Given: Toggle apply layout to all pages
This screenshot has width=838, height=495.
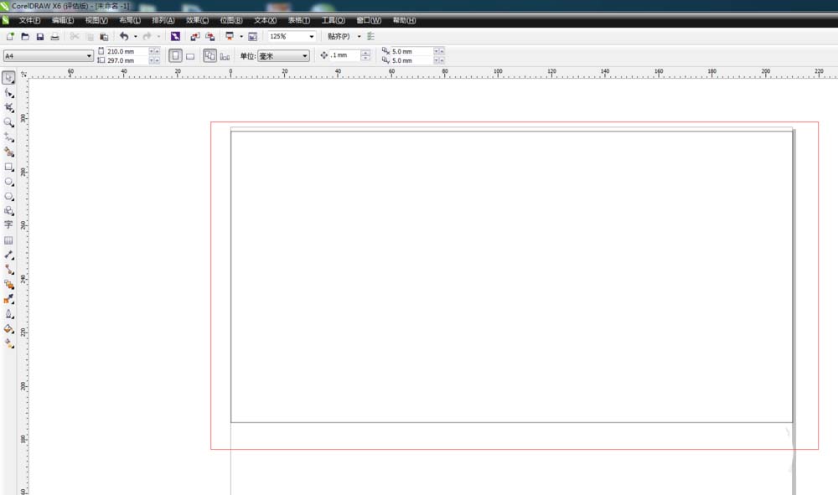Looking at the screenshot, I should click(210, 56).
